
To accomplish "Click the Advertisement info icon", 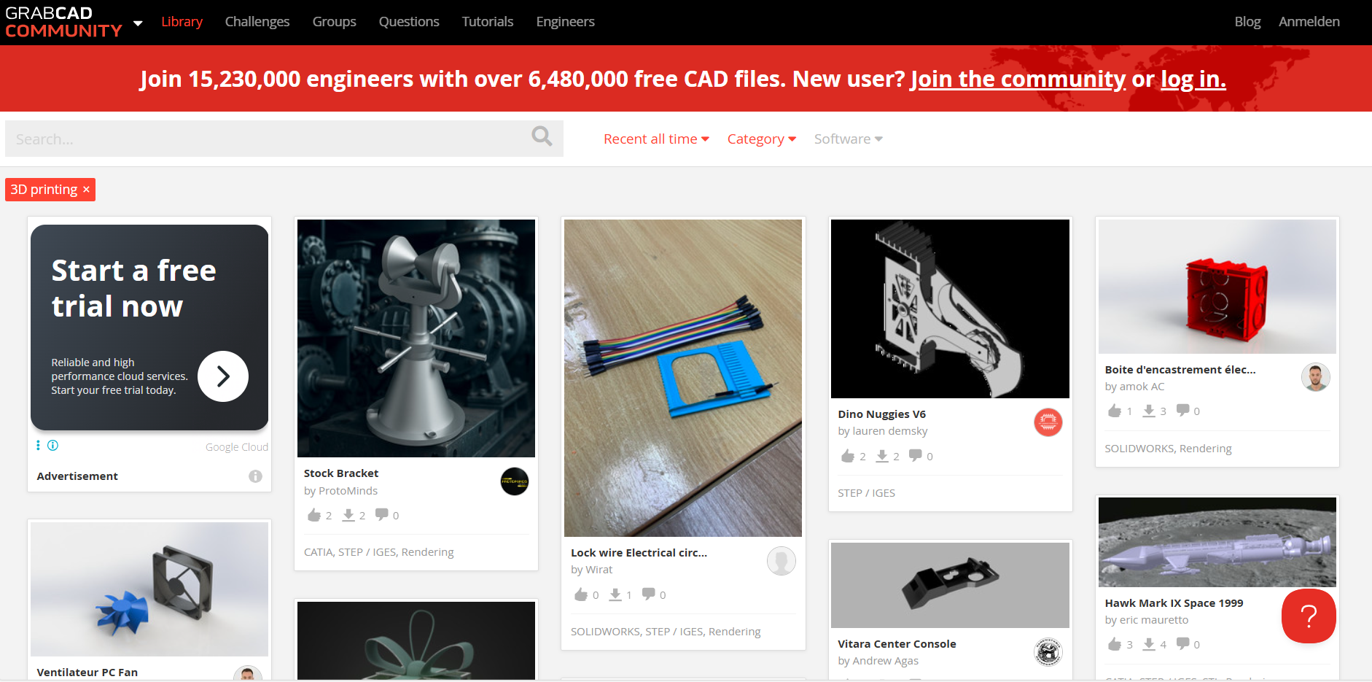I will point(255,476).
